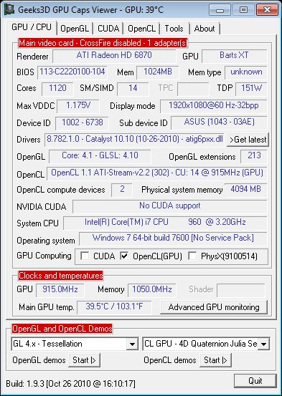Select the Drivers field Catalyst 10.10
The height and width of the screenshot is (396, 282).
pos(134,140)
